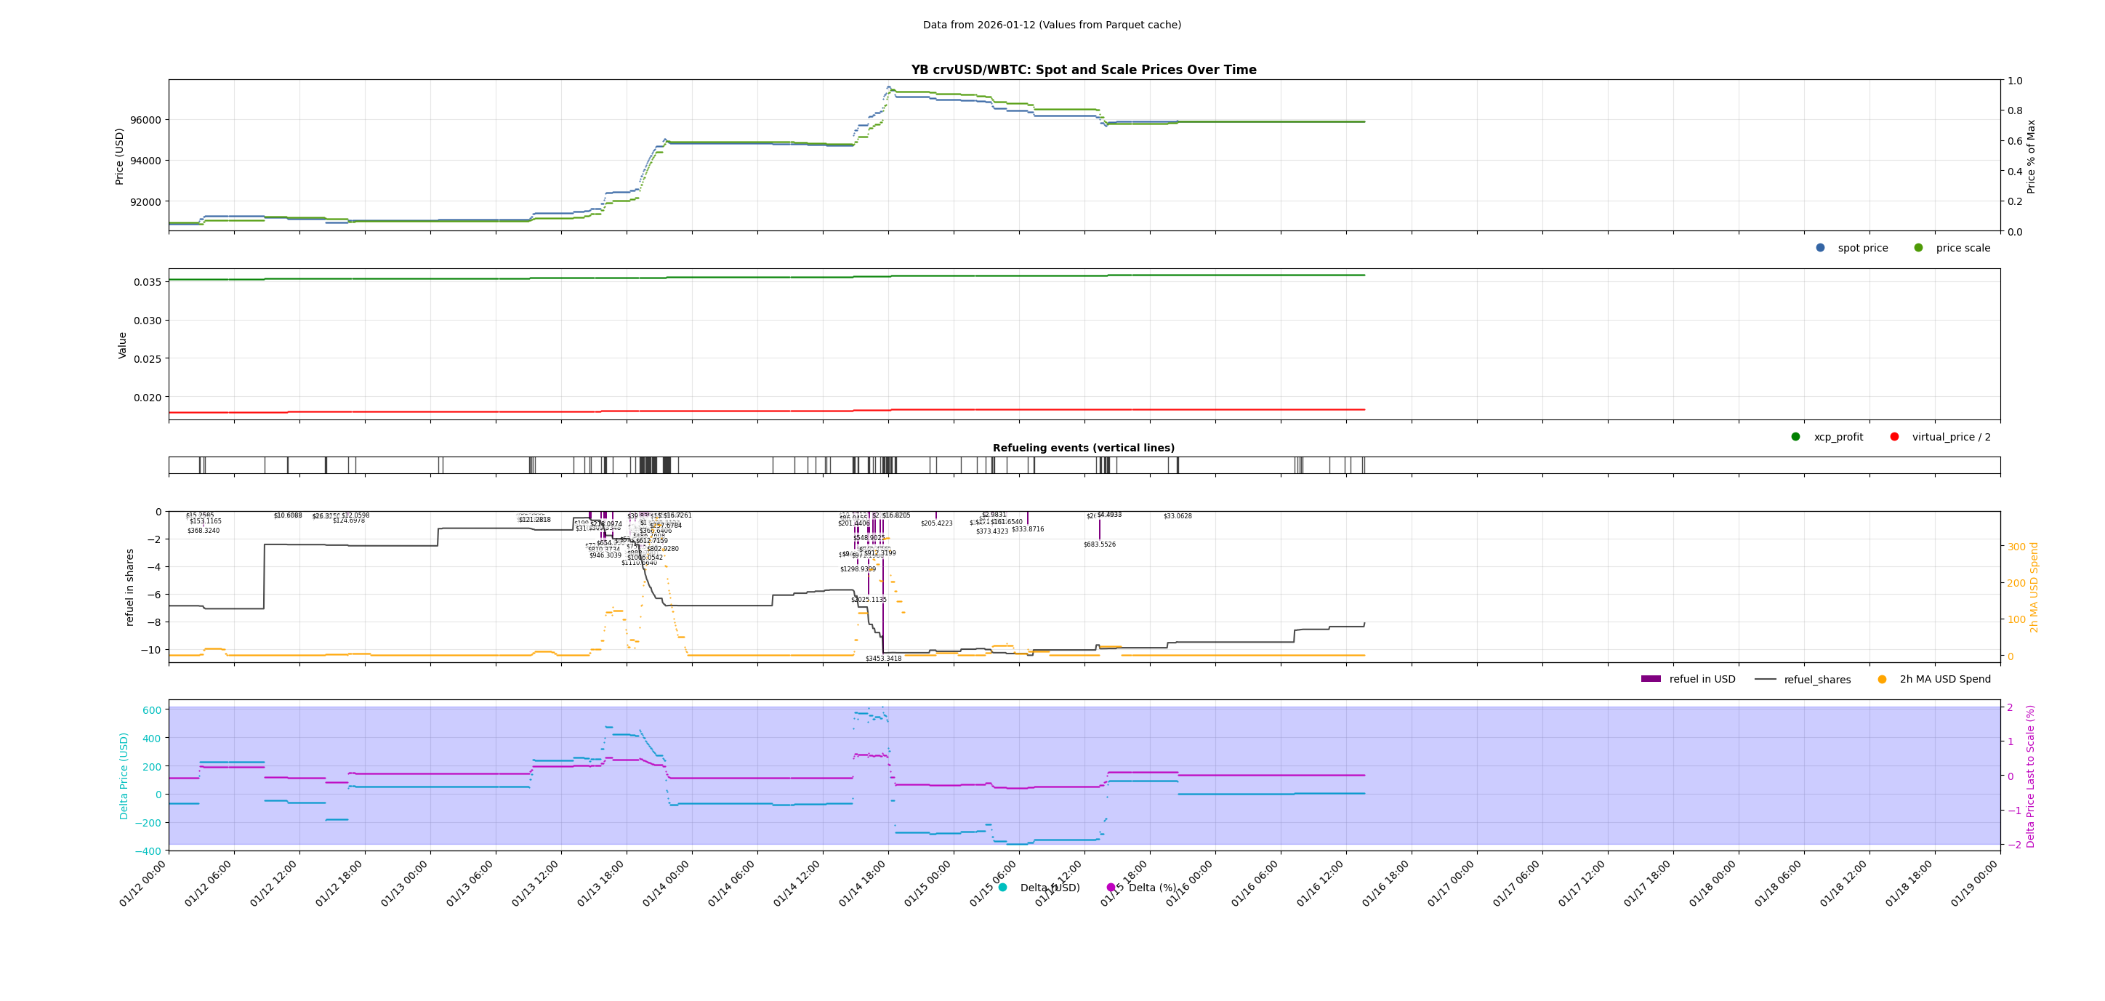Click the magenta Delta (%) legend dot
This screenshot has height=1001, width=2105.
coord(1111,888)
